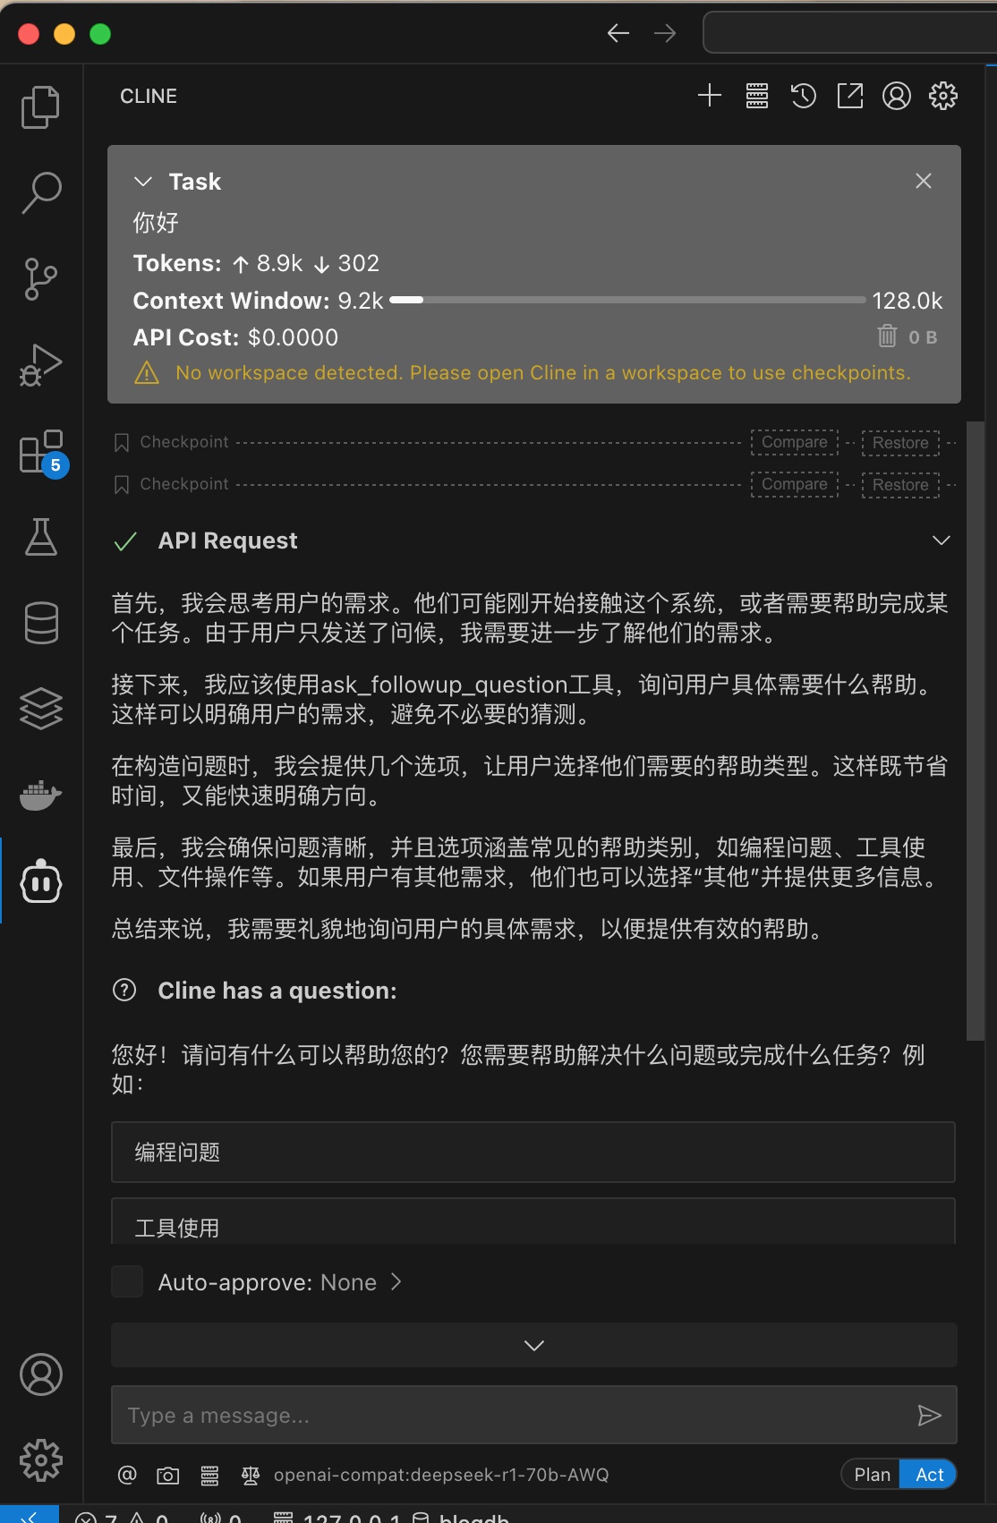Click the remote connection status bar button
The image size is (997, 1523).
click(x=30, y=1514)
